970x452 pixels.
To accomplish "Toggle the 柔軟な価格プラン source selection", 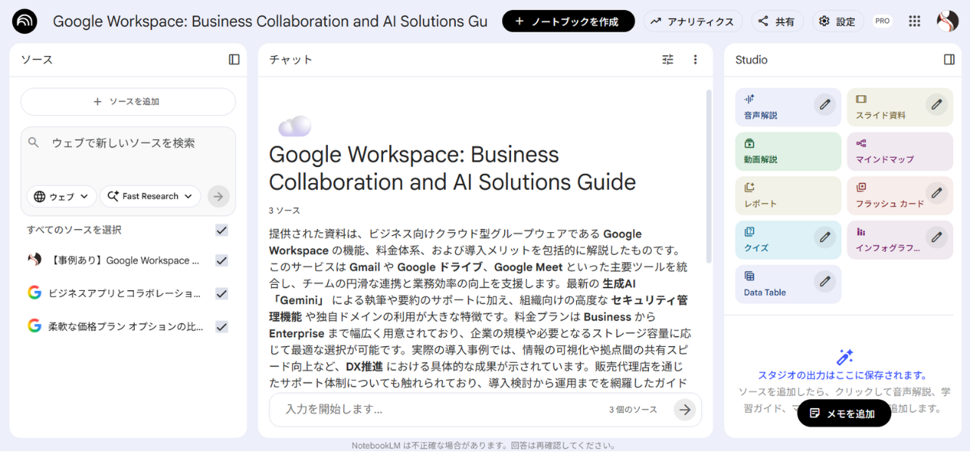I will click(x=221, y=326).
